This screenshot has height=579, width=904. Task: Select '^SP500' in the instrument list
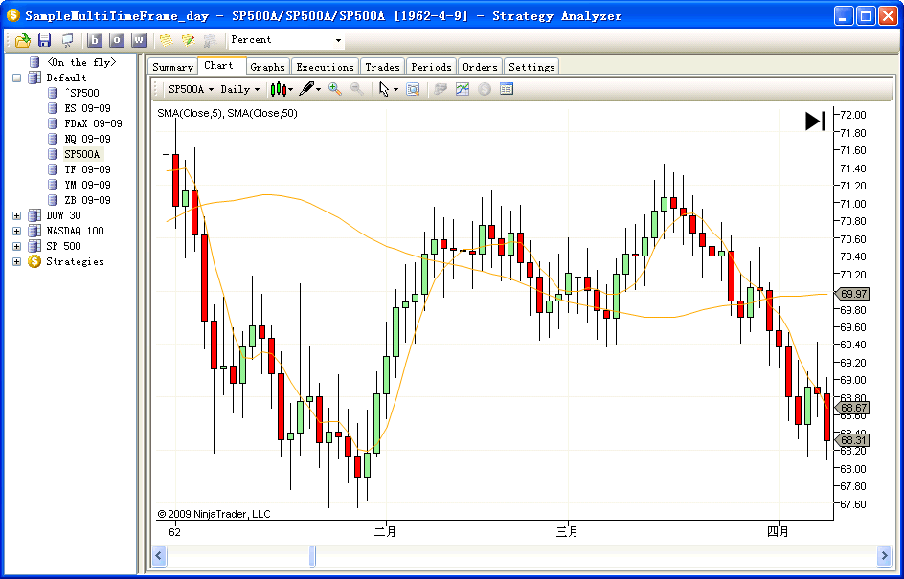[x=81, y=93]
